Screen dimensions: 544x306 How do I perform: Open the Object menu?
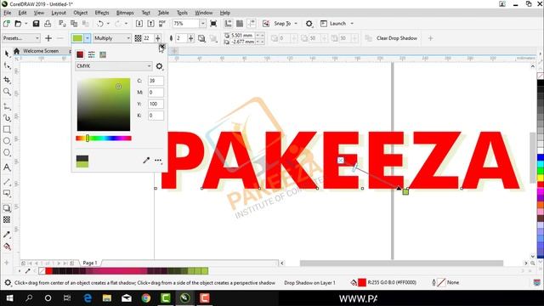(x=80, y=13)
